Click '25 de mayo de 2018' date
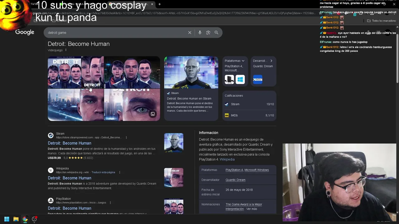Screen dimensions: 399x224 point(239,190)
